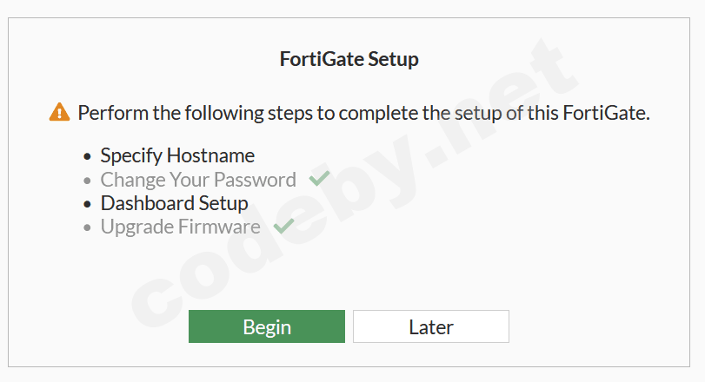
Task: Click empty space left of the Begin button
Action: [104, 326]
